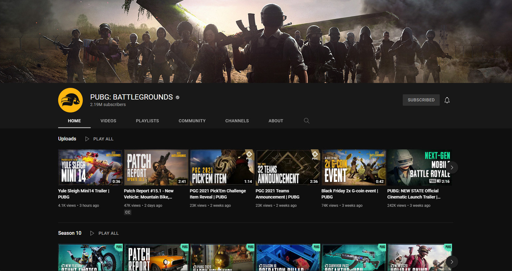Switch to the HOME tab
Viewport: 512px width, 271px height.
coord(74,121)
